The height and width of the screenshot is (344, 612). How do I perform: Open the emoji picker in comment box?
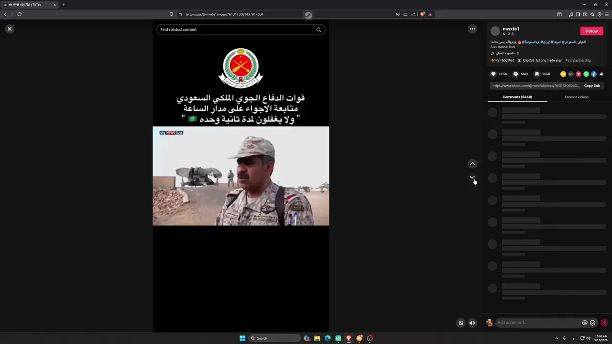point(593,323)
